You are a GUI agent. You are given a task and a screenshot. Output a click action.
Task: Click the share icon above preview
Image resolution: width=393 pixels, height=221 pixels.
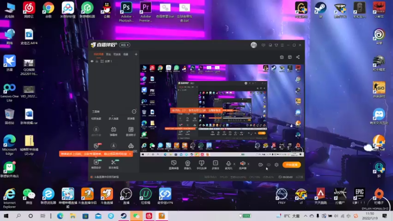pyautogui.click(x=298, y=57)
